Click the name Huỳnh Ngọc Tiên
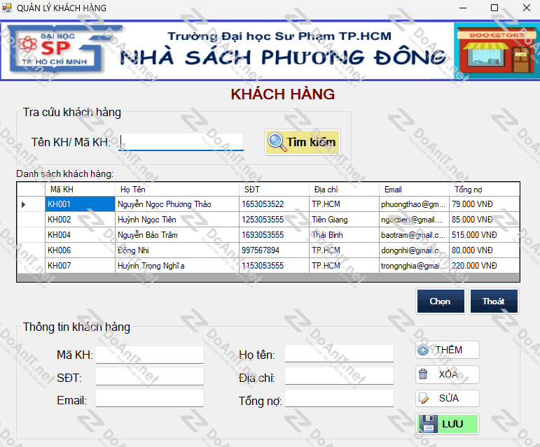The image size is (540, 447). (177, 220)
